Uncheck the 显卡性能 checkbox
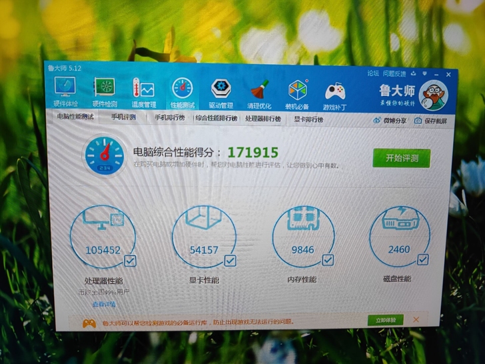The height and width of the screenshot is (364, 485). [230, 261]
